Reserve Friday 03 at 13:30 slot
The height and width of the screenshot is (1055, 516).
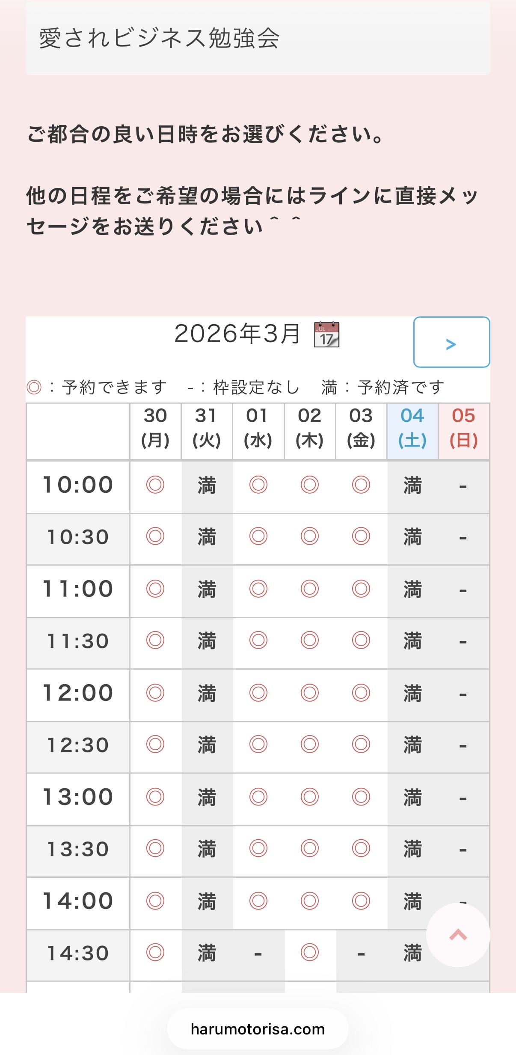(361, 848)
